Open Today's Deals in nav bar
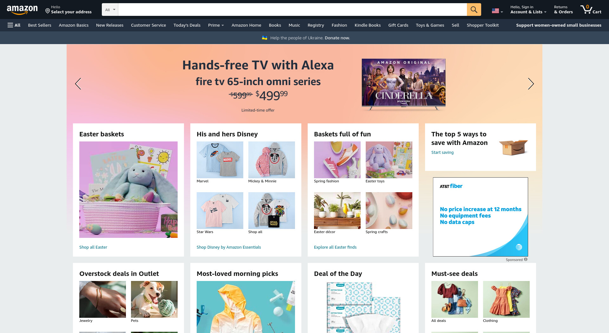 pos(187,25)
